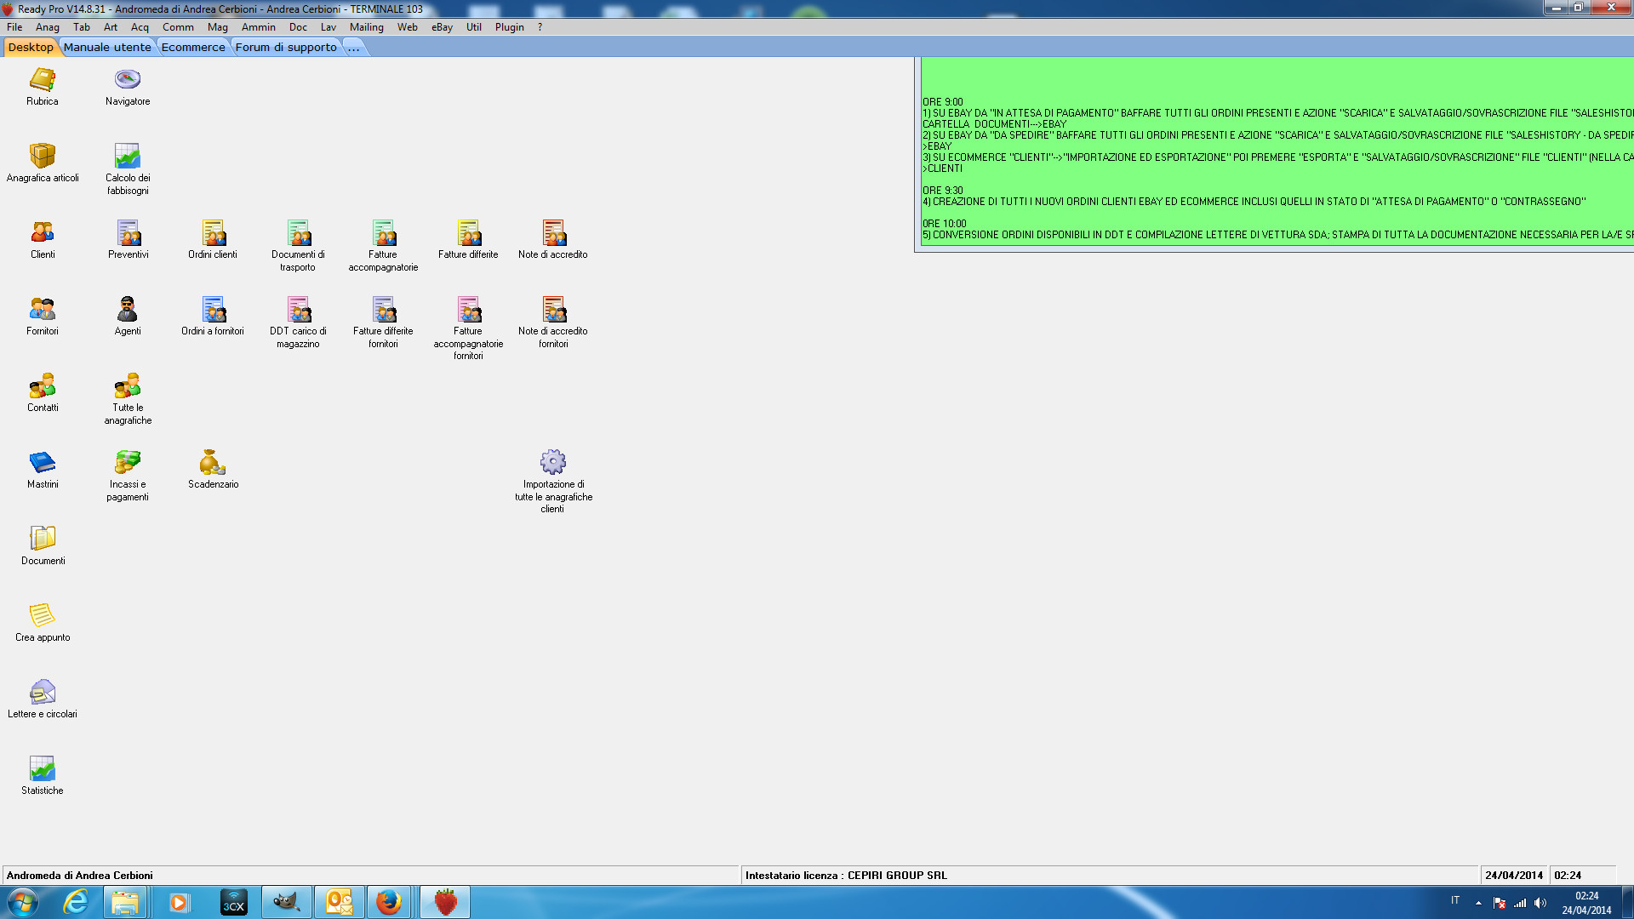Open the Util menu
Viewport: 1634px width, 919px height.
coord(474,27)
